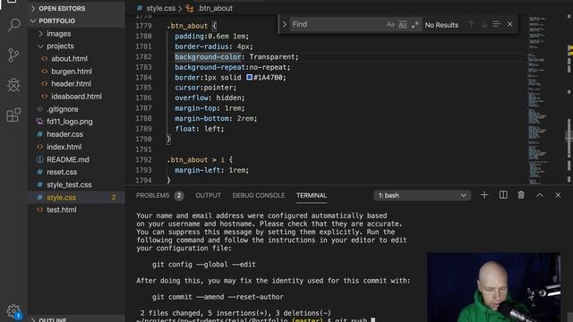573x322 pixels.
Task: Open fd11_logo.png image file
Action: pos(70,122)
